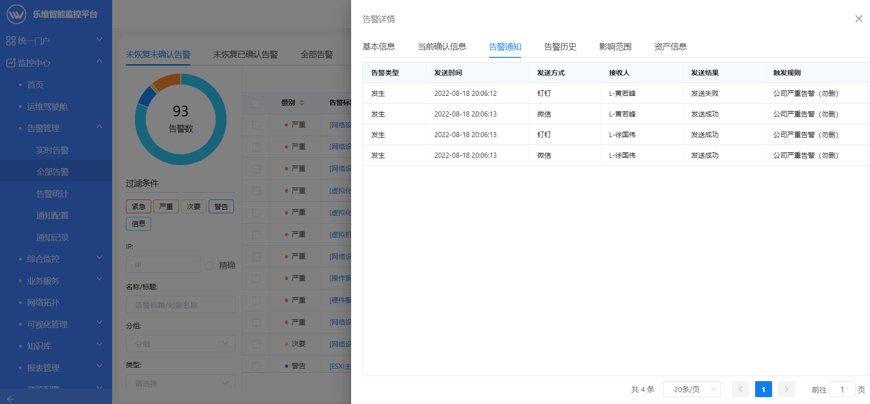Click the [ESXI主 alarm title link
The height and width of the screenshot is (404, 870).
click(x=340, y=366)
